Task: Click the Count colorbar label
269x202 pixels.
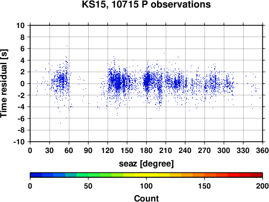Action: 146,198
